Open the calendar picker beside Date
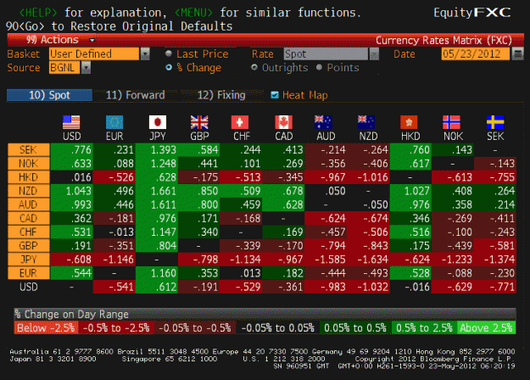The height and width of the screenshot is (380, 530). coord(517,53)
